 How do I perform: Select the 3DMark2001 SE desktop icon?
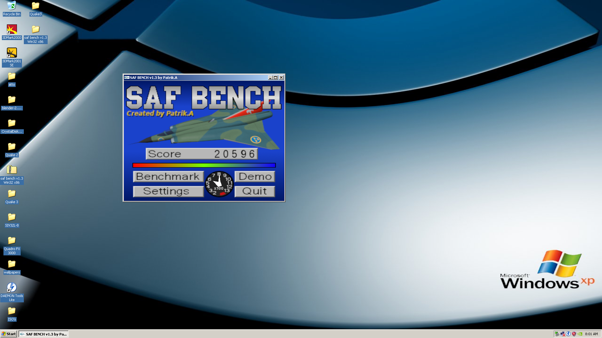point(12,53)
